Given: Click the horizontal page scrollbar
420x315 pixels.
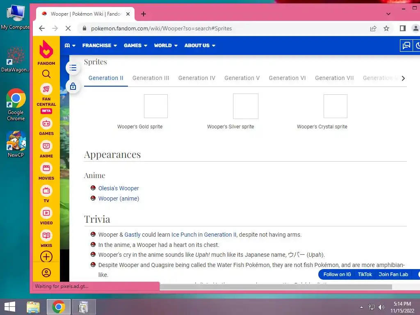Looking at the screenshot, I should [x=276, y=287].
